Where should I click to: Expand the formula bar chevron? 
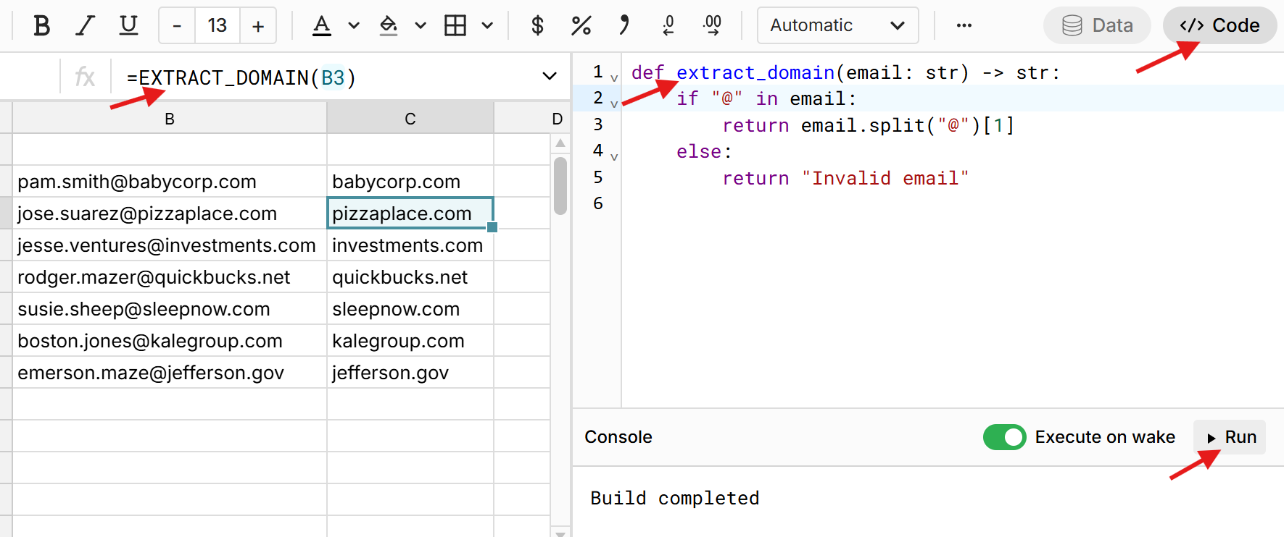coord(550,76)
